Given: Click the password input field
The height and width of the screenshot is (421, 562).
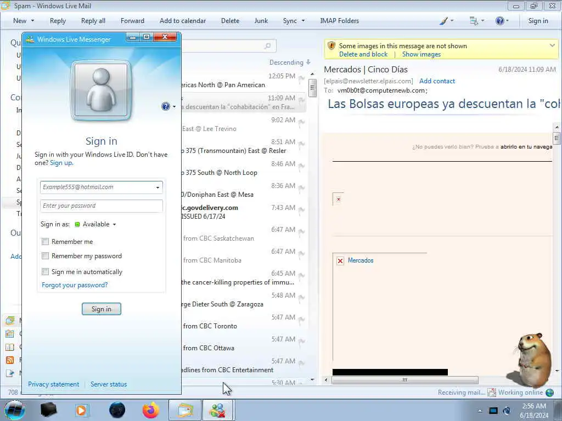Looking at the screenshot, I should (x=102, y=206).
